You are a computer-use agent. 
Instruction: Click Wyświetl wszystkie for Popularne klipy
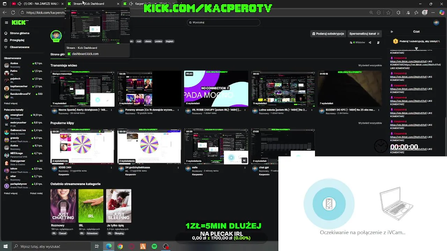(370, 123)
